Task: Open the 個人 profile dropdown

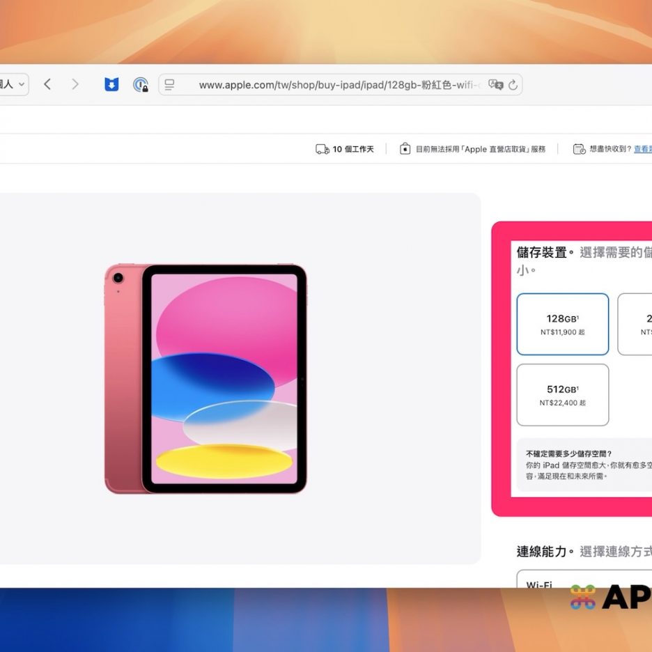Action: (x=13, y=85)
